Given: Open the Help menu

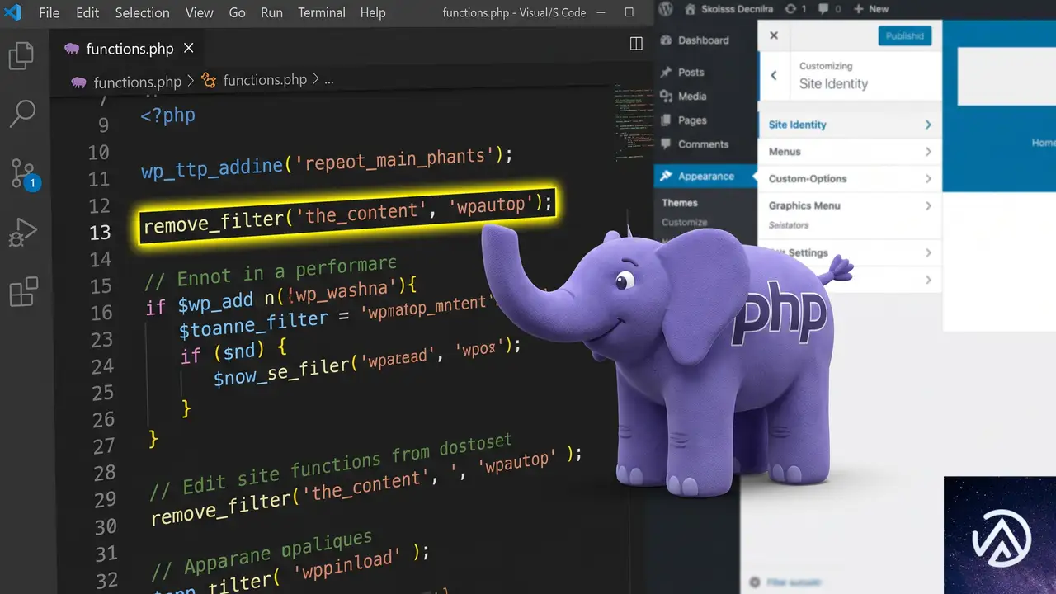Looking at the screenshot, I should pos(373,12).
